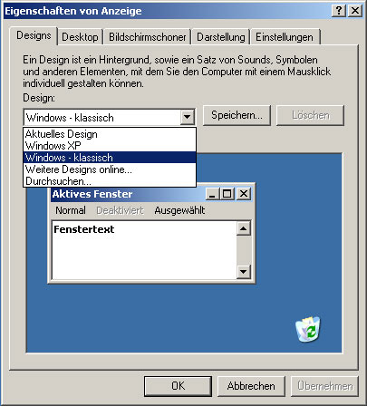
Task: Click the help question mark button
Action: tap(339, 11)
